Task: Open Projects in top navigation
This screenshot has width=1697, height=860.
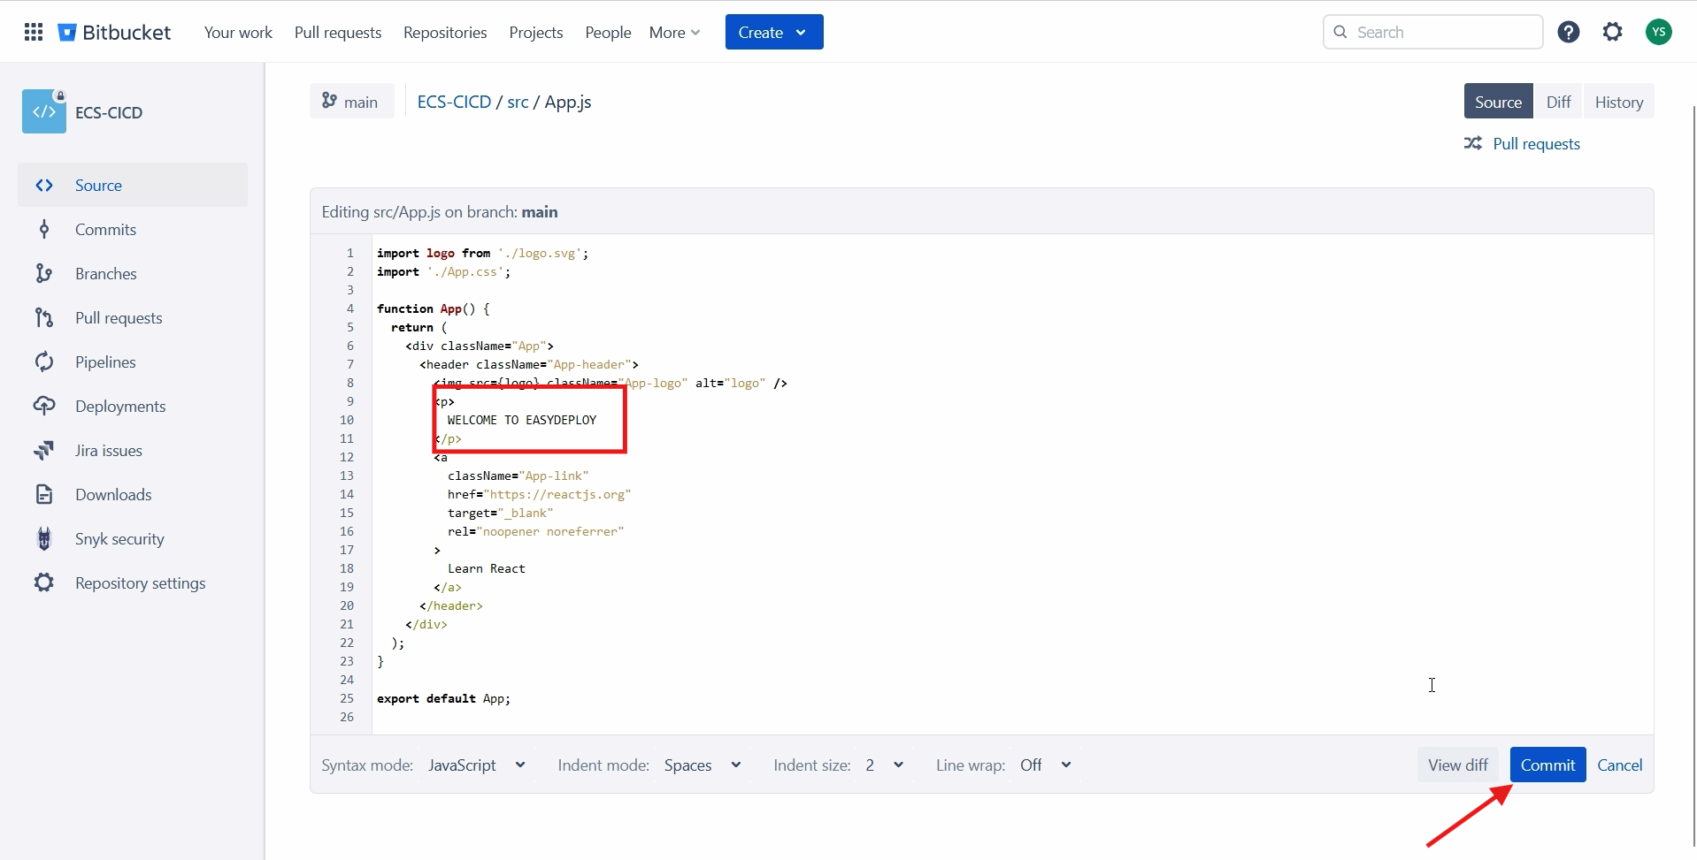Action: 536,32
